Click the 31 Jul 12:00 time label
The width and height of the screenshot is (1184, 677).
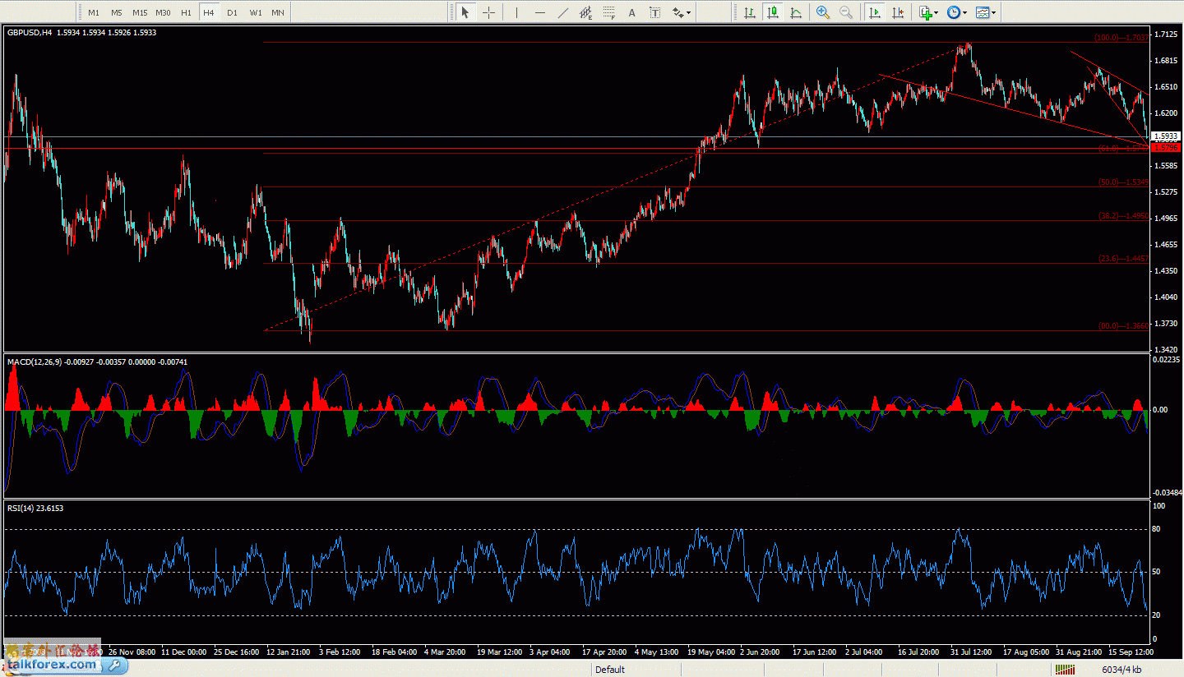point(970,652)
